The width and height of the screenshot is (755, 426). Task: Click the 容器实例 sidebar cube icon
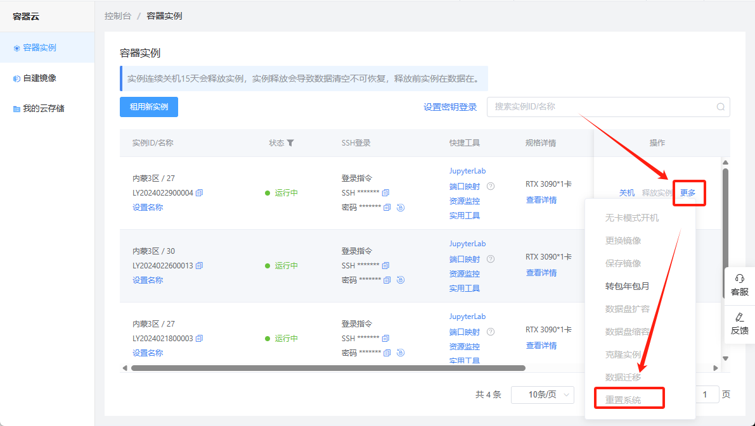(16, 48)
